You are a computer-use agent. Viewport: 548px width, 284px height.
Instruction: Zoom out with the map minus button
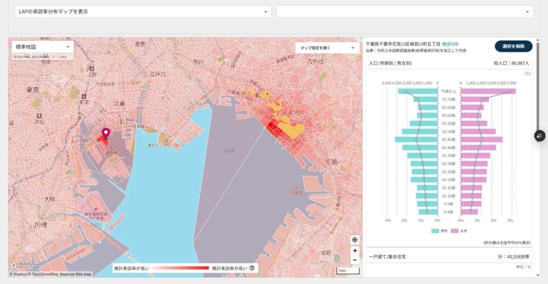point(355,260)
